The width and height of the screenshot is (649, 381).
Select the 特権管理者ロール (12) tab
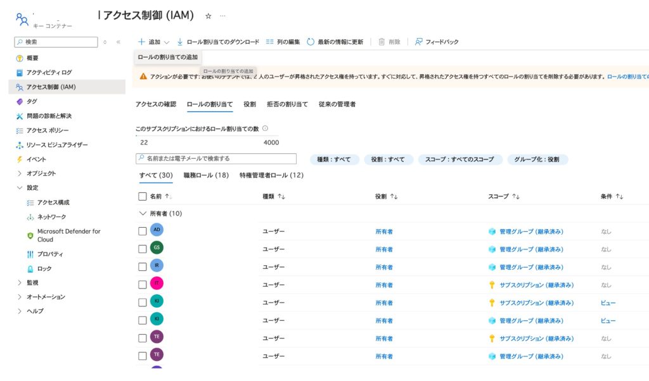pyautogui.click(x=271, y=175)
